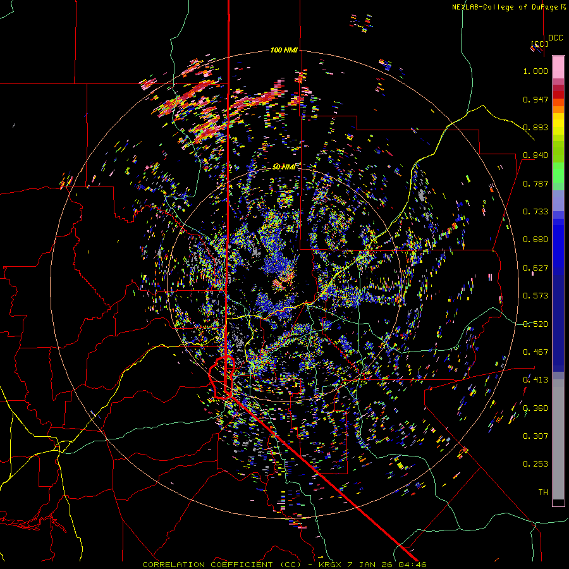Click the 0.733 legend value
This screenshot has height=569, width=569.
[x=535, y=212]
